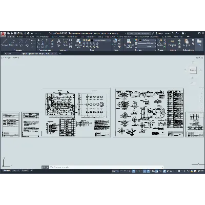Image resolution: width=205 pixels, height=205 pixels.
Task: Click the Match Properties icon
Action: (x=129, y=43)
